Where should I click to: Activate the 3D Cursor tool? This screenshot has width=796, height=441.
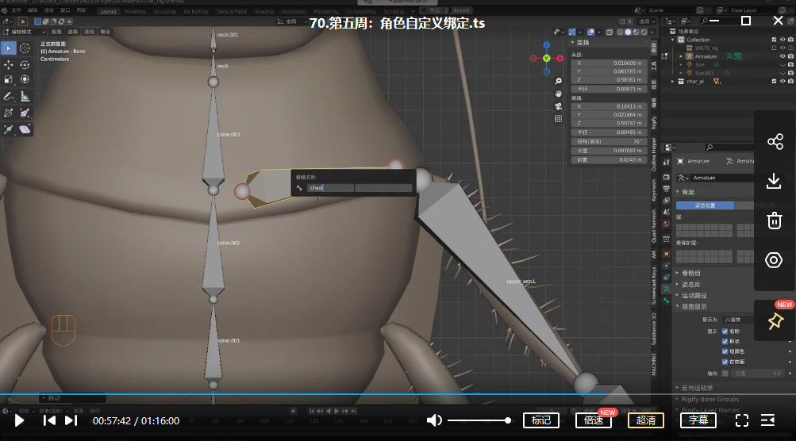(x=25, y=48)
